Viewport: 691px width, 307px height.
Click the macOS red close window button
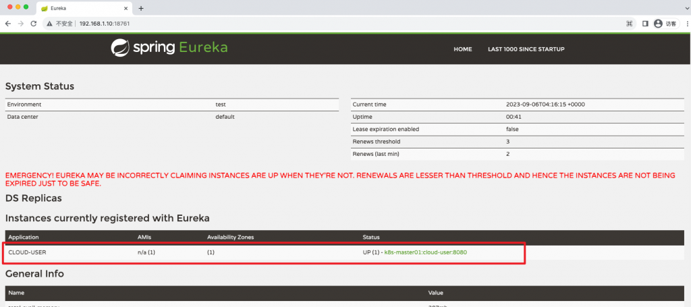10,7
